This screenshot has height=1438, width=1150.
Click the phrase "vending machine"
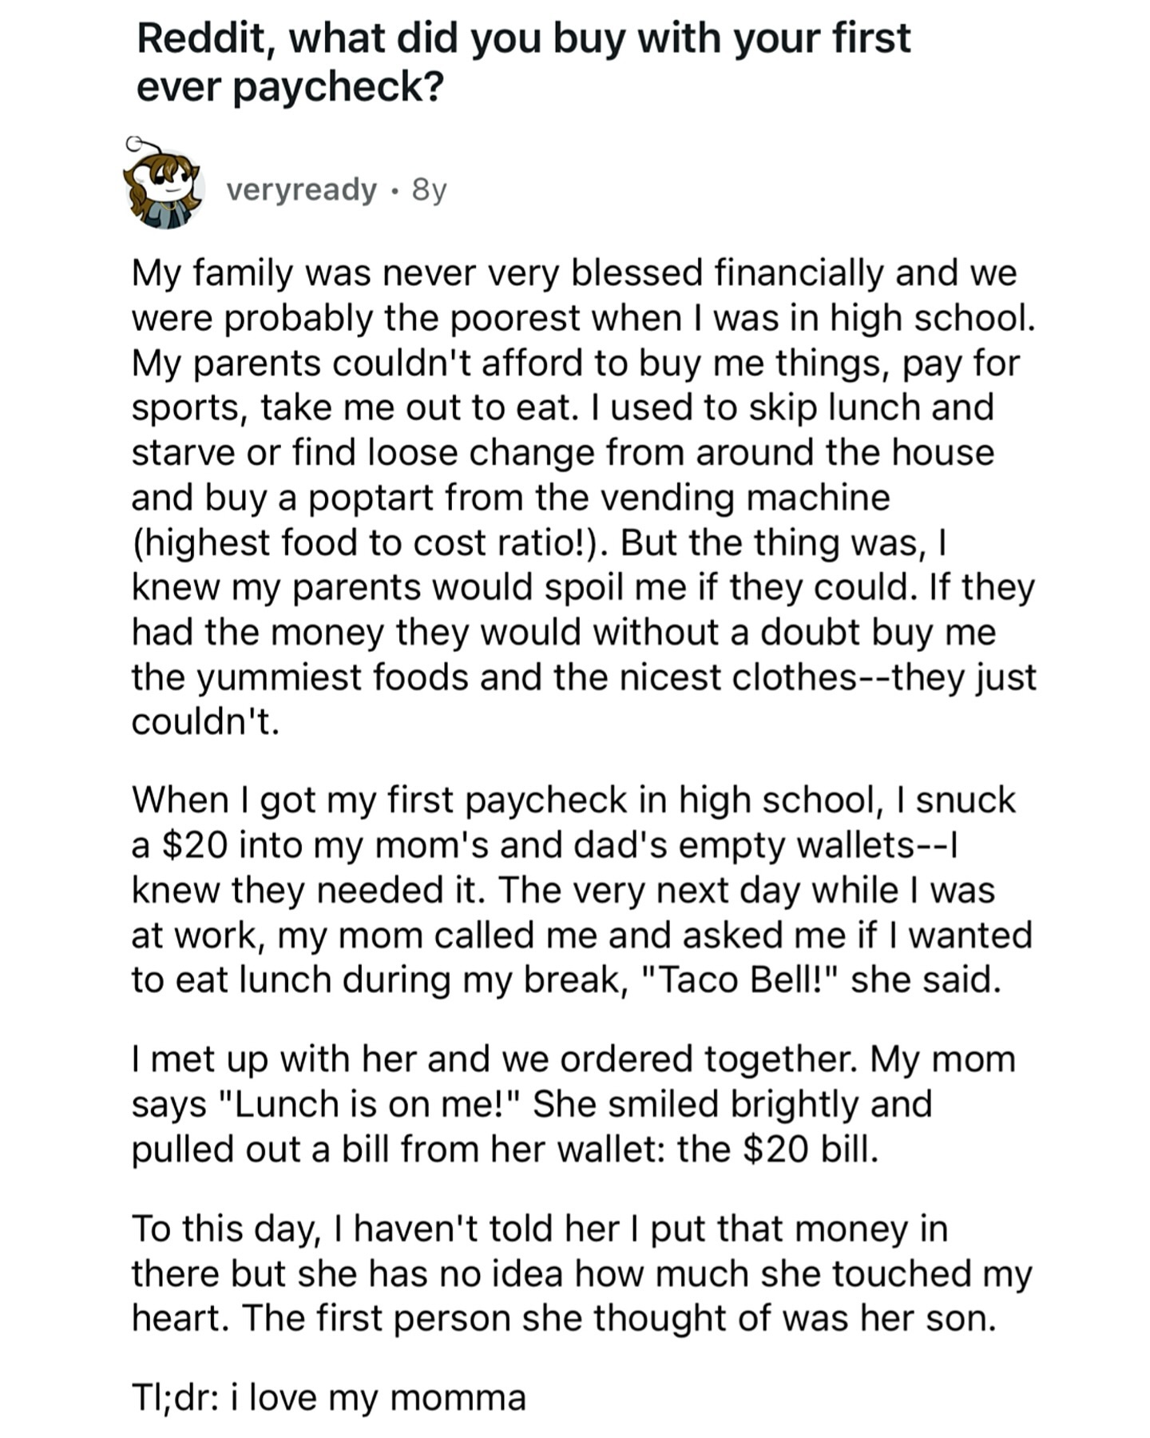click(744, 499)
